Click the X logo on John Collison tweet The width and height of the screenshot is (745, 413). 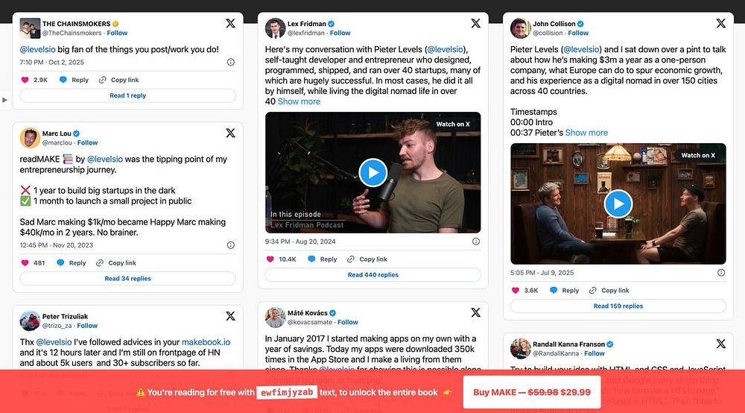[x=720, y=23]
